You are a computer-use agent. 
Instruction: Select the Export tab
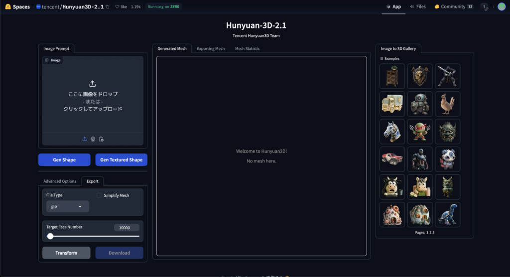tap(92, 181)
